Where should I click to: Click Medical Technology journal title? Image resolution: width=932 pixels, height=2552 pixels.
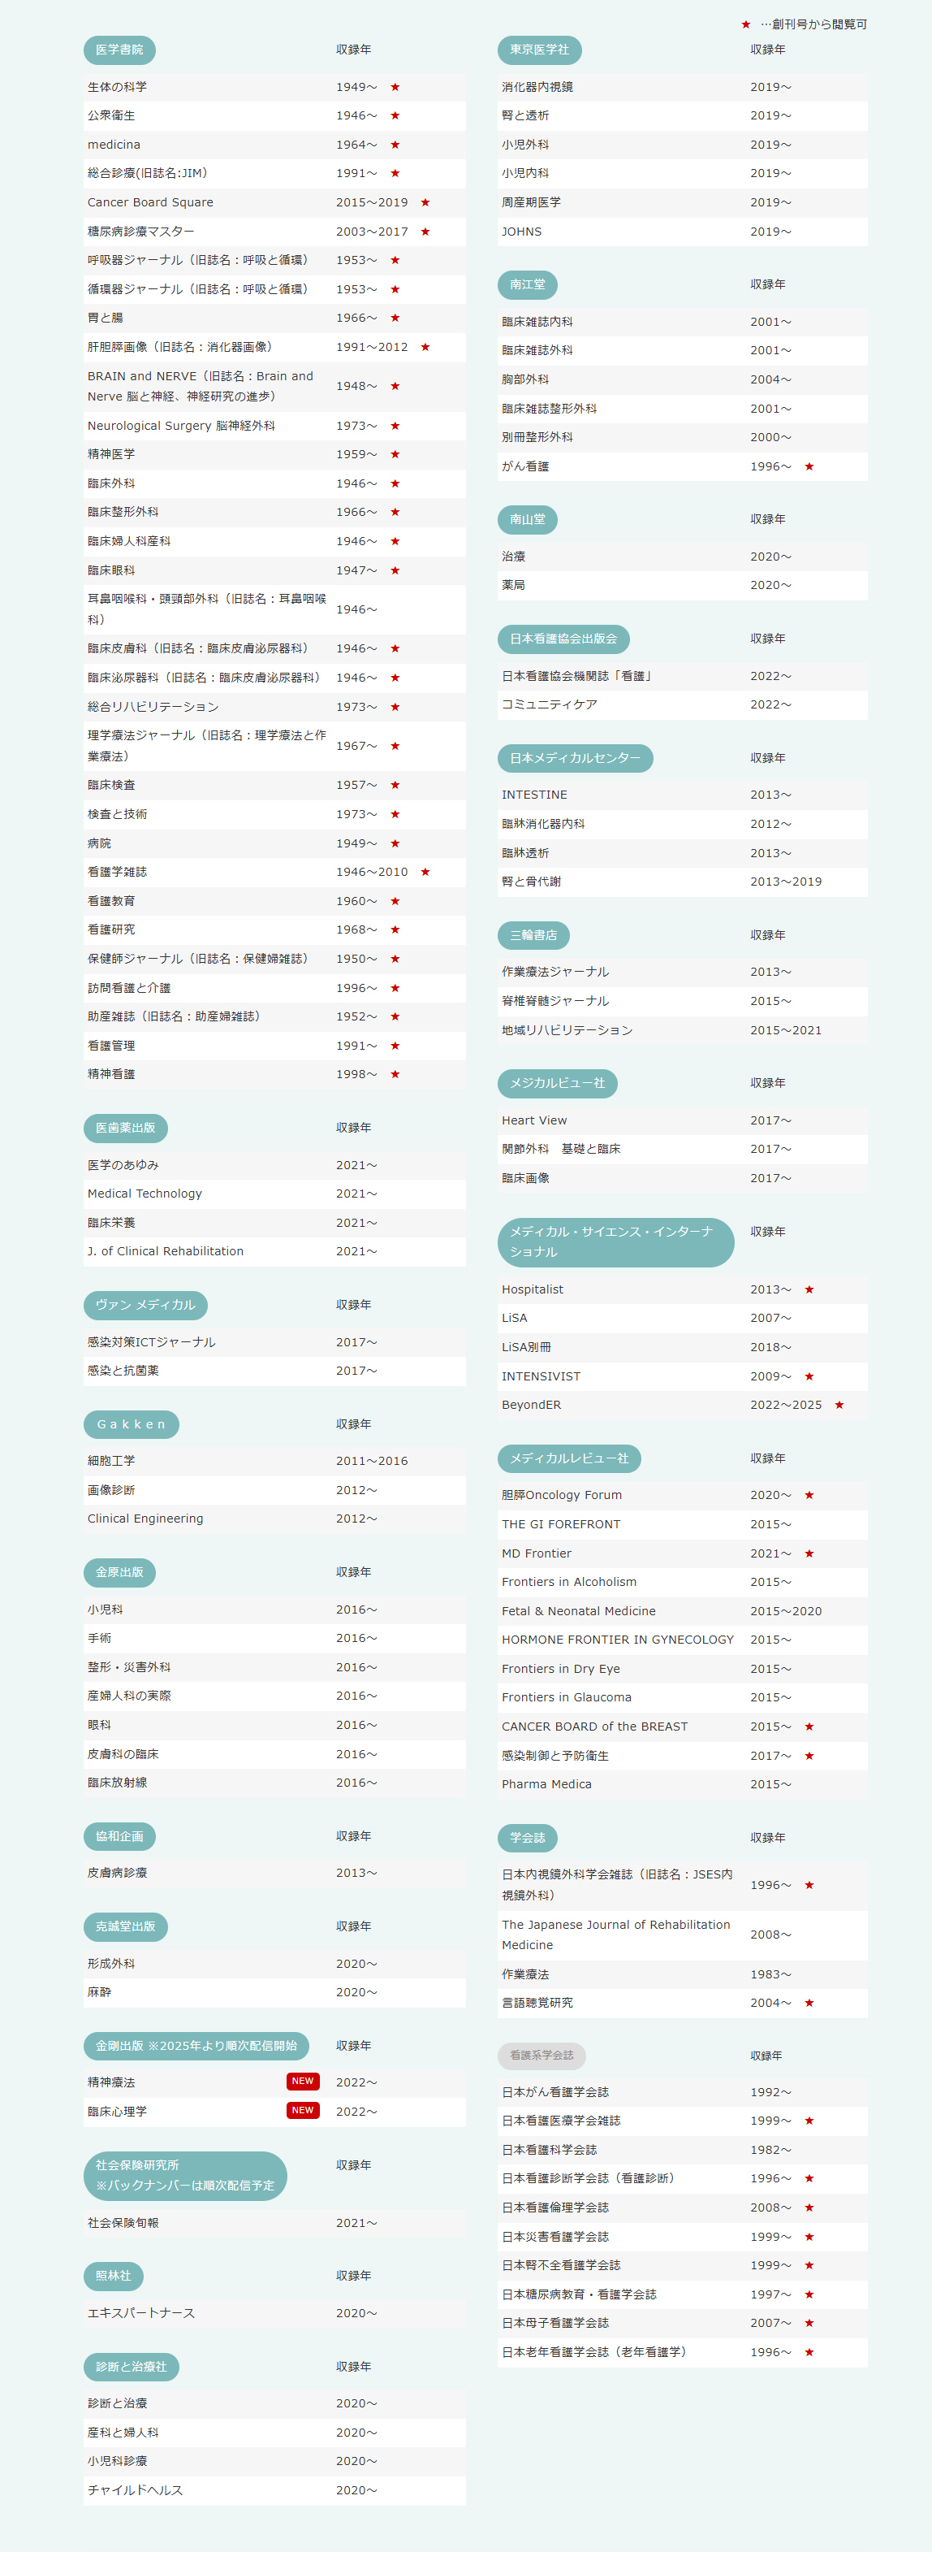[145, 1194]
